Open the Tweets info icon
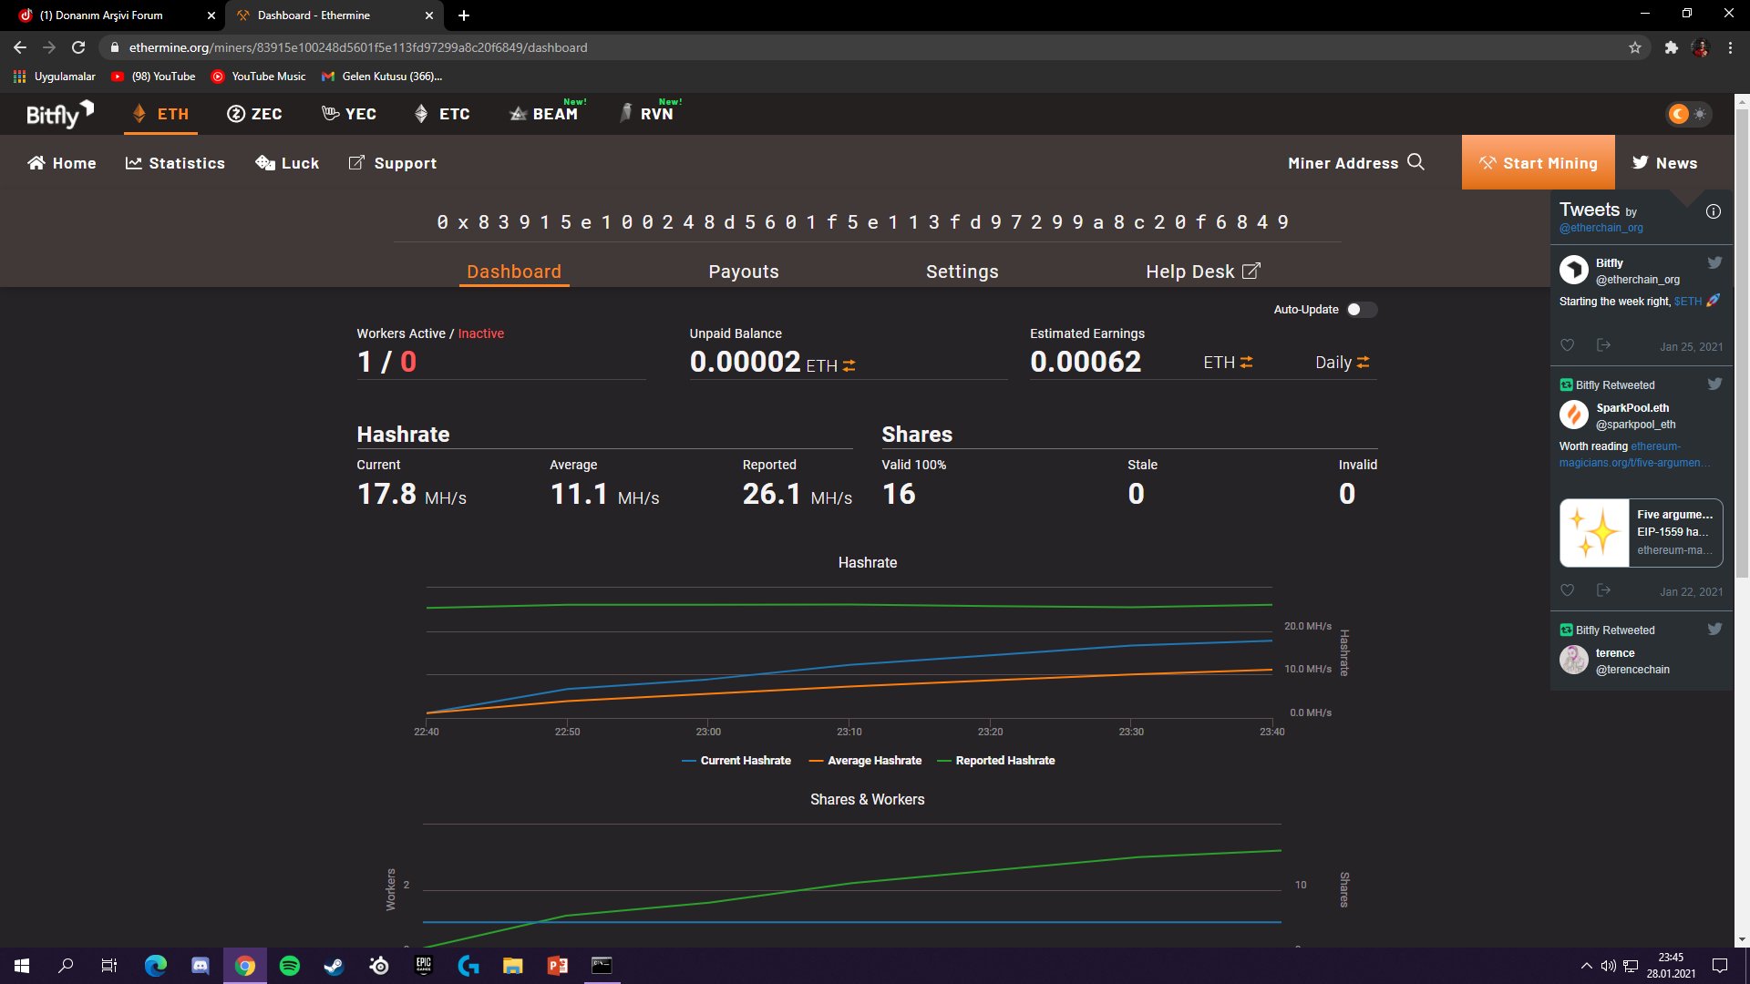The image size is (1750, 984). click(x=1714, y=211)
